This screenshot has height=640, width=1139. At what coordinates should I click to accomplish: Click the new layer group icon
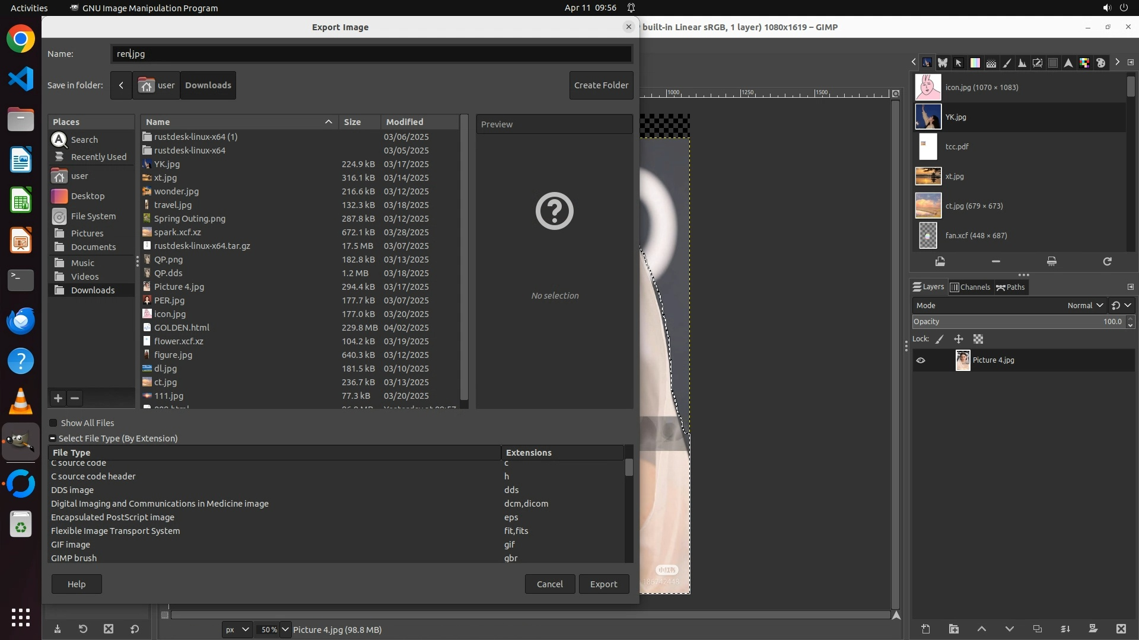click(x=953, y=629)
